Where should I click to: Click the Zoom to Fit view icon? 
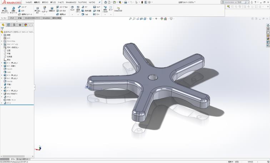pyautogui.click(x=131, y=19)
